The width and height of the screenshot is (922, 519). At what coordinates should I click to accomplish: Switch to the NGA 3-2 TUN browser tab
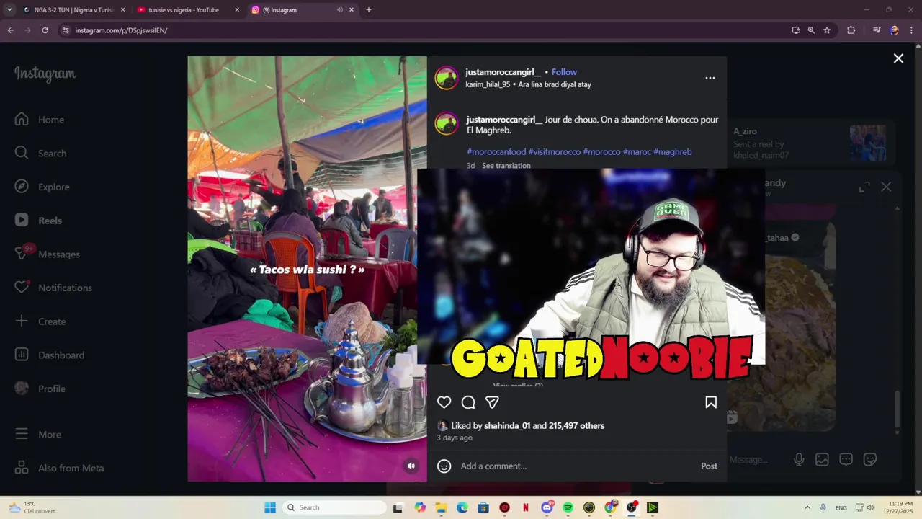click(x=73, y=10)
